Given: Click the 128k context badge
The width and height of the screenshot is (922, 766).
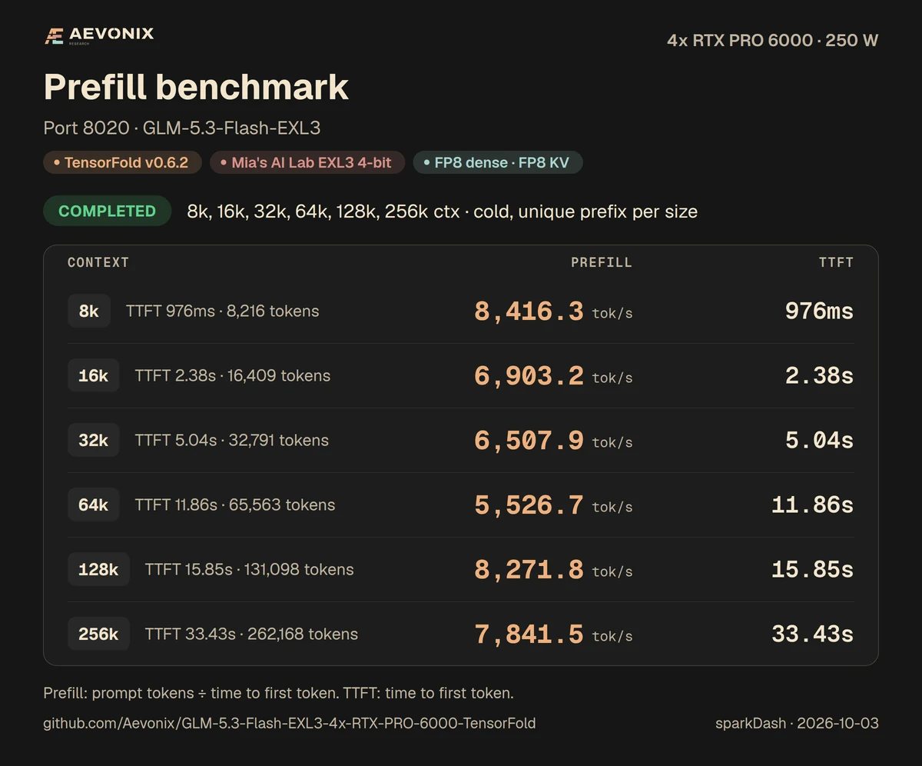Looking at the screenshot, I should click(98, 570).
